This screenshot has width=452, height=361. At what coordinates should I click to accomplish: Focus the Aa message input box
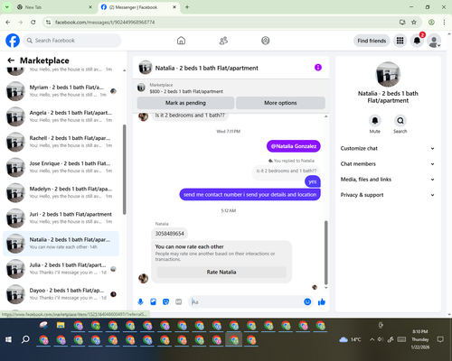[x=246, y=301]
